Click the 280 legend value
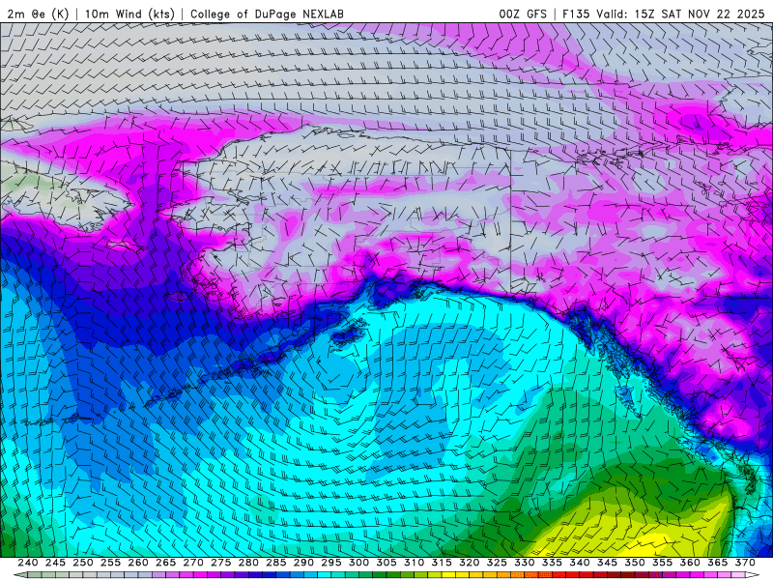773x580 pixels. click(x=248, y=563)
